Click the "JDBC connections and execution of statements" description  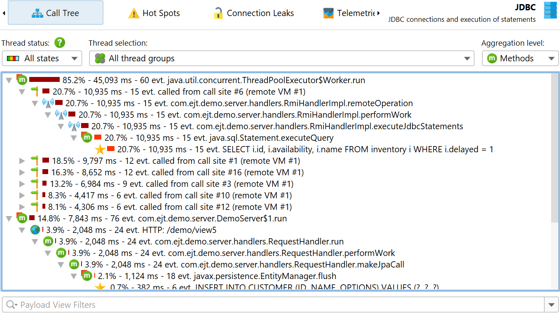[462, 19]
